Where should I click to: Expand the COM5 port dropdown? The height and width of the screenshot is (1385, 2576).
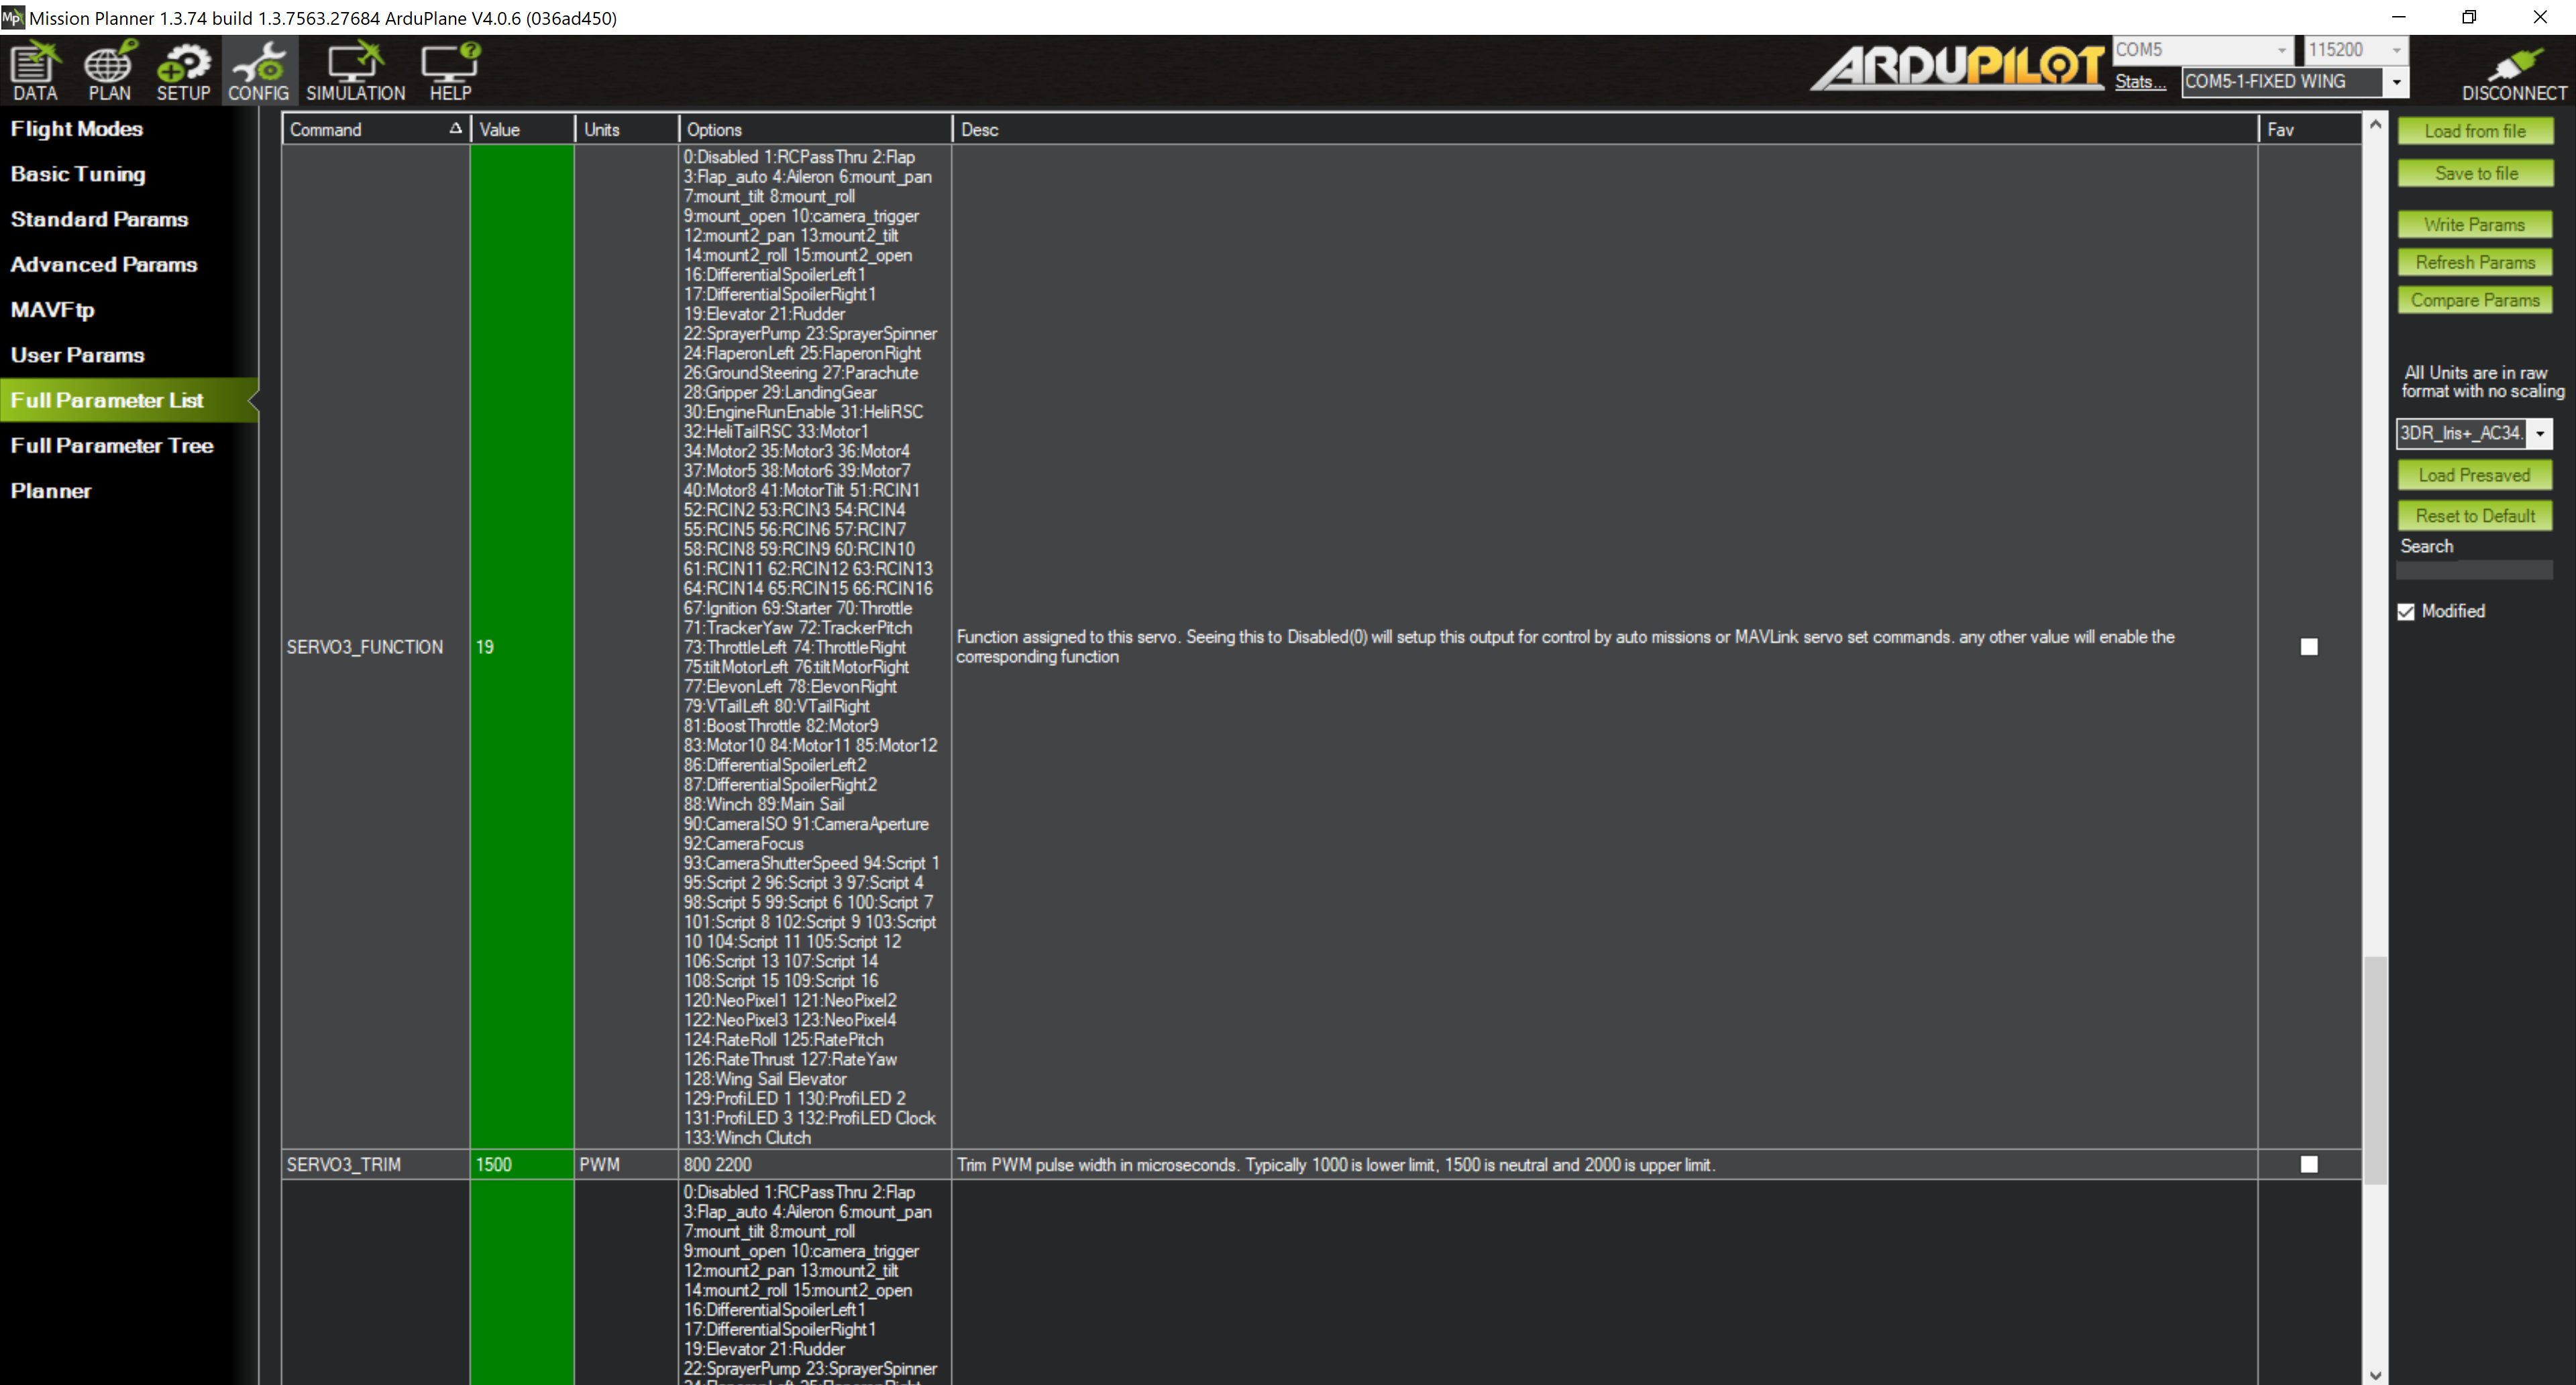(2280, 50)
